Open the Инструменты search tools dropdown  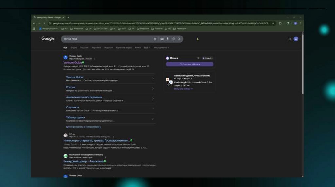coord(162,48)
